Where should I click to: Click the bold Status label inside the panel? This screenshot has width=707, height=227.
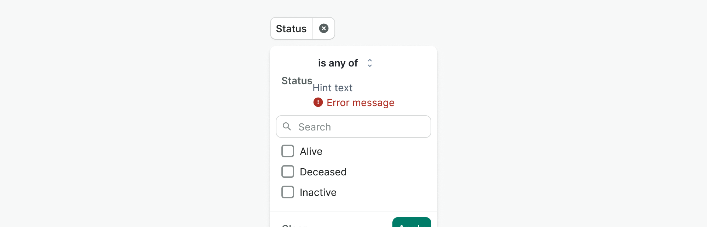click(297, 81)
